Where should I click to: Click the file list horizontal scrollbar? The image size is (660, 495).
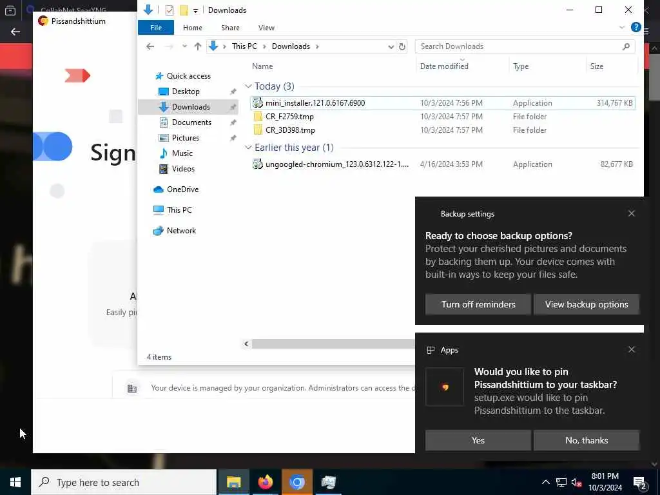(333, 344)
